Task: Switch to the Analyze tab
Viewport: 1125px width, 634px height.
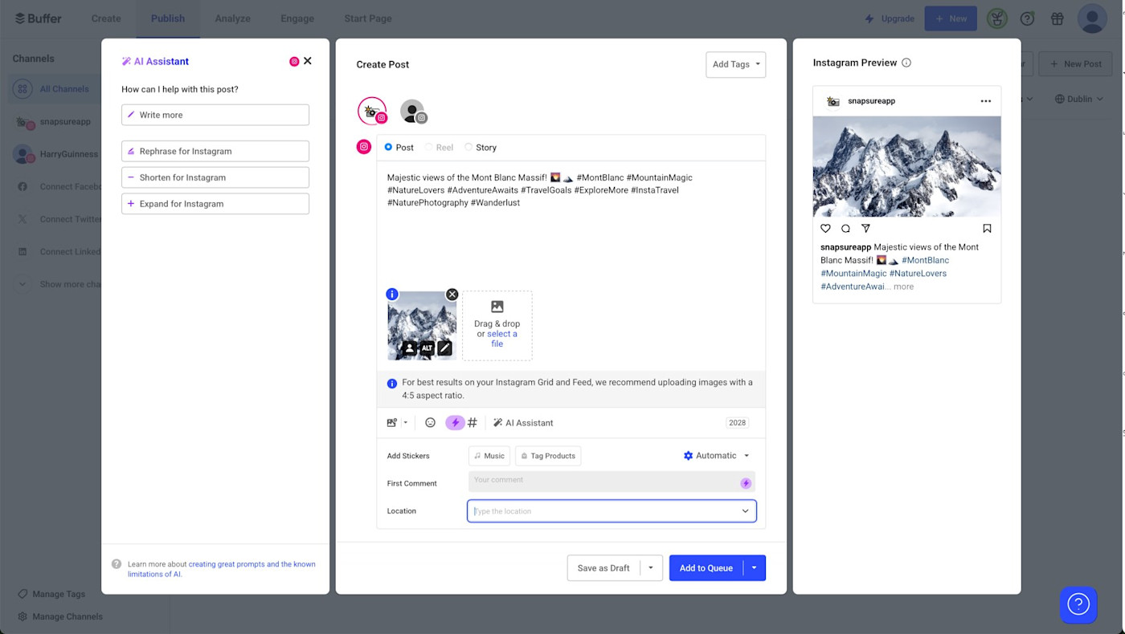Action: click(233, 18)
